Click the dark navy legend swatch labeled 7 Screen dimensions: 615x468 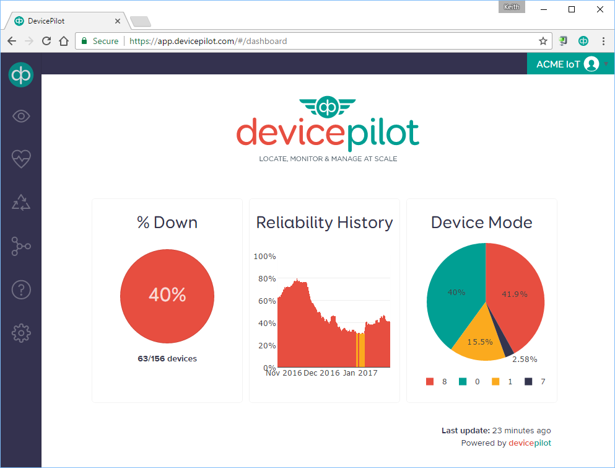tap(528, 382)
